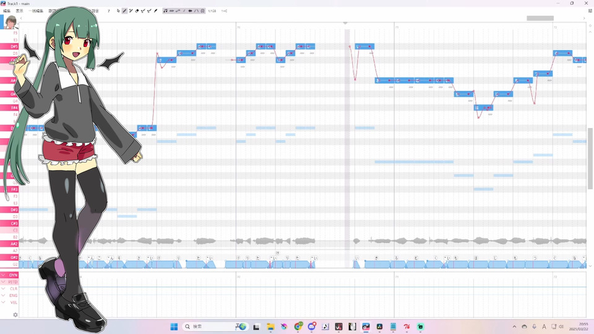The height and width of the screenshot is (334, 594).
Task: Select the brush tool in toolbar
Action: pos(155,11)
